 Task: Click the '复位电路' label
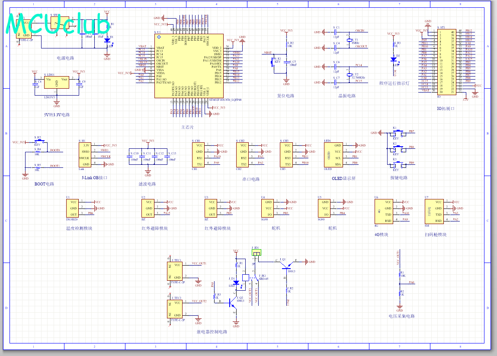(x=285, y=96)
